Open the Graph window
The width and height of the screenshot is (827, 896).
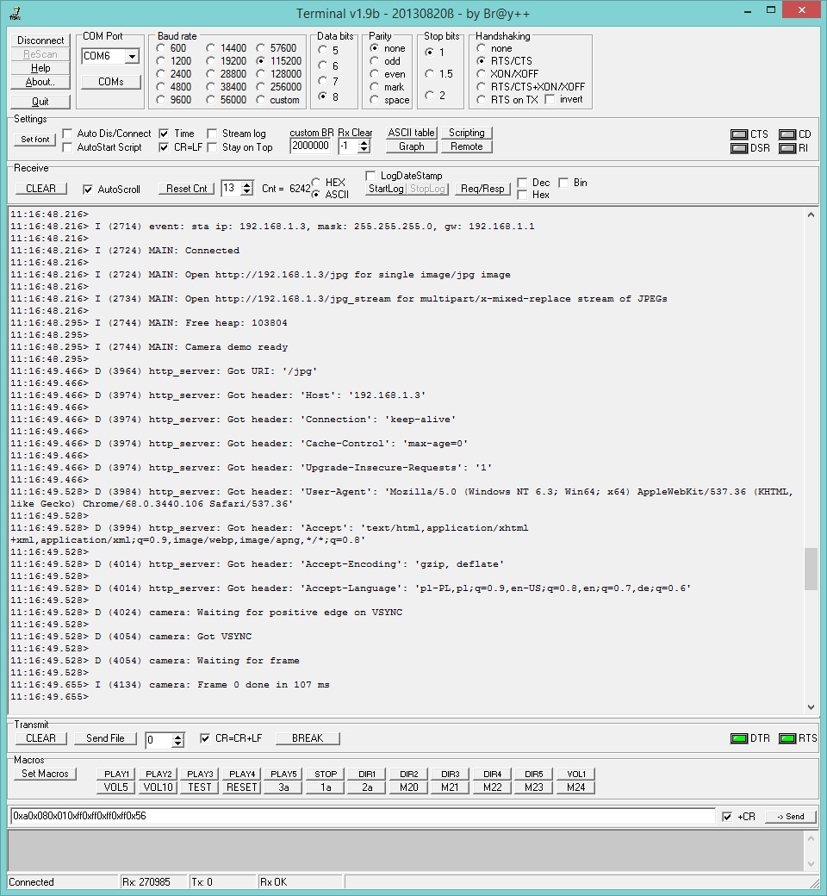pyautogui.click(x=412, y=146)
